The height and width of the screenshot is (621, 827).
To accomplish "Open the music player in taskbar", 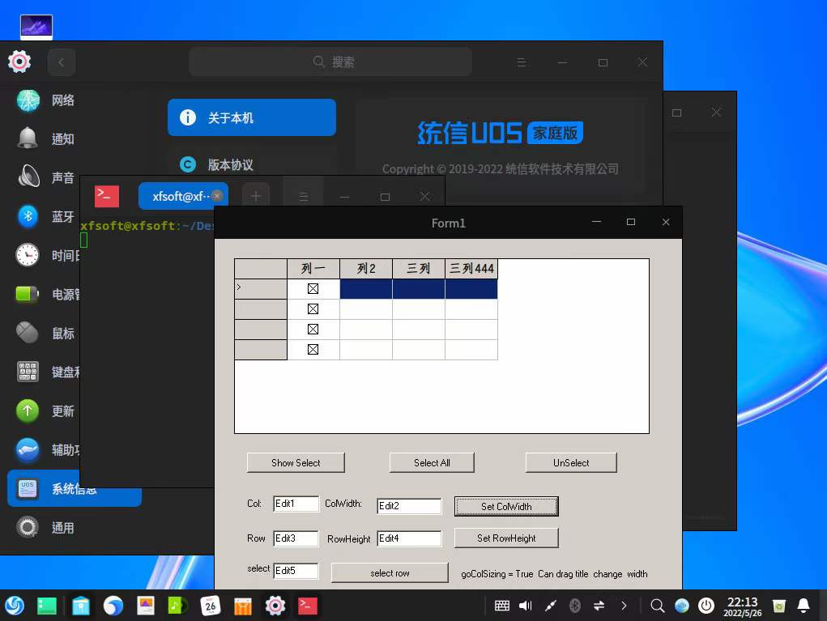I will (177, 606).
